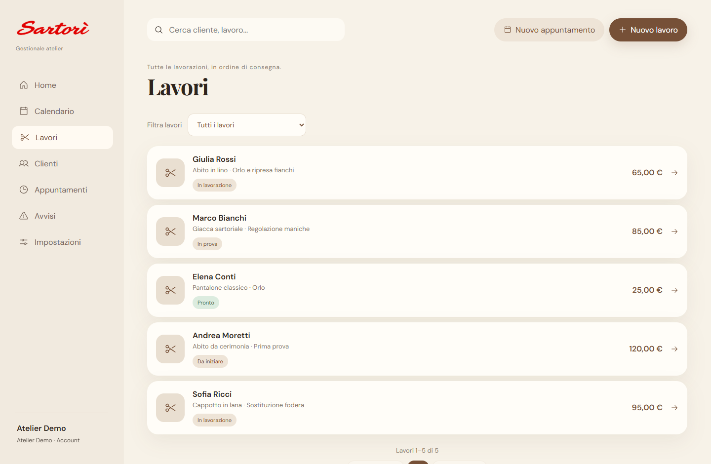The image size is (711, 464).
Task: Click the 85,00 € price
Action: coord(647,232)
